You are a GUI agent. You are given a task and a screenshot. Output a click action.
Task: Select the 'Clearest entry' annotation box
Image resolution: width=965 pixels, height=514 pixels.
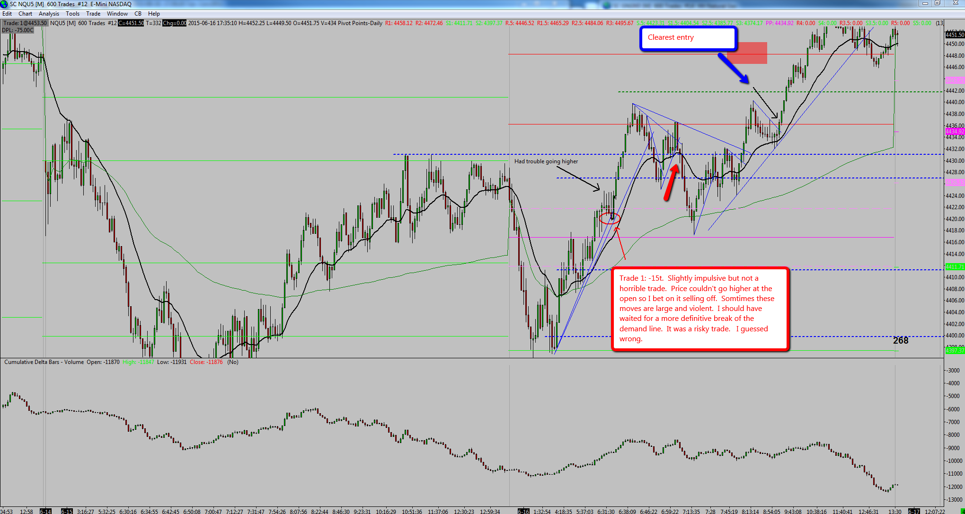pos(689,38)
